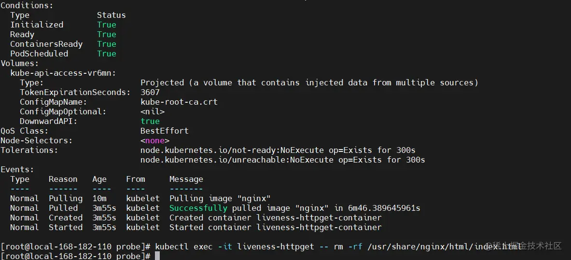Click the terminal cursor block at prompt

157,256
